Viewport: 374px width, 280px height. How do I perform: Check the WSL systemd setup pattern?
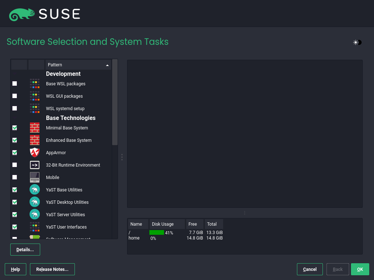15,108
